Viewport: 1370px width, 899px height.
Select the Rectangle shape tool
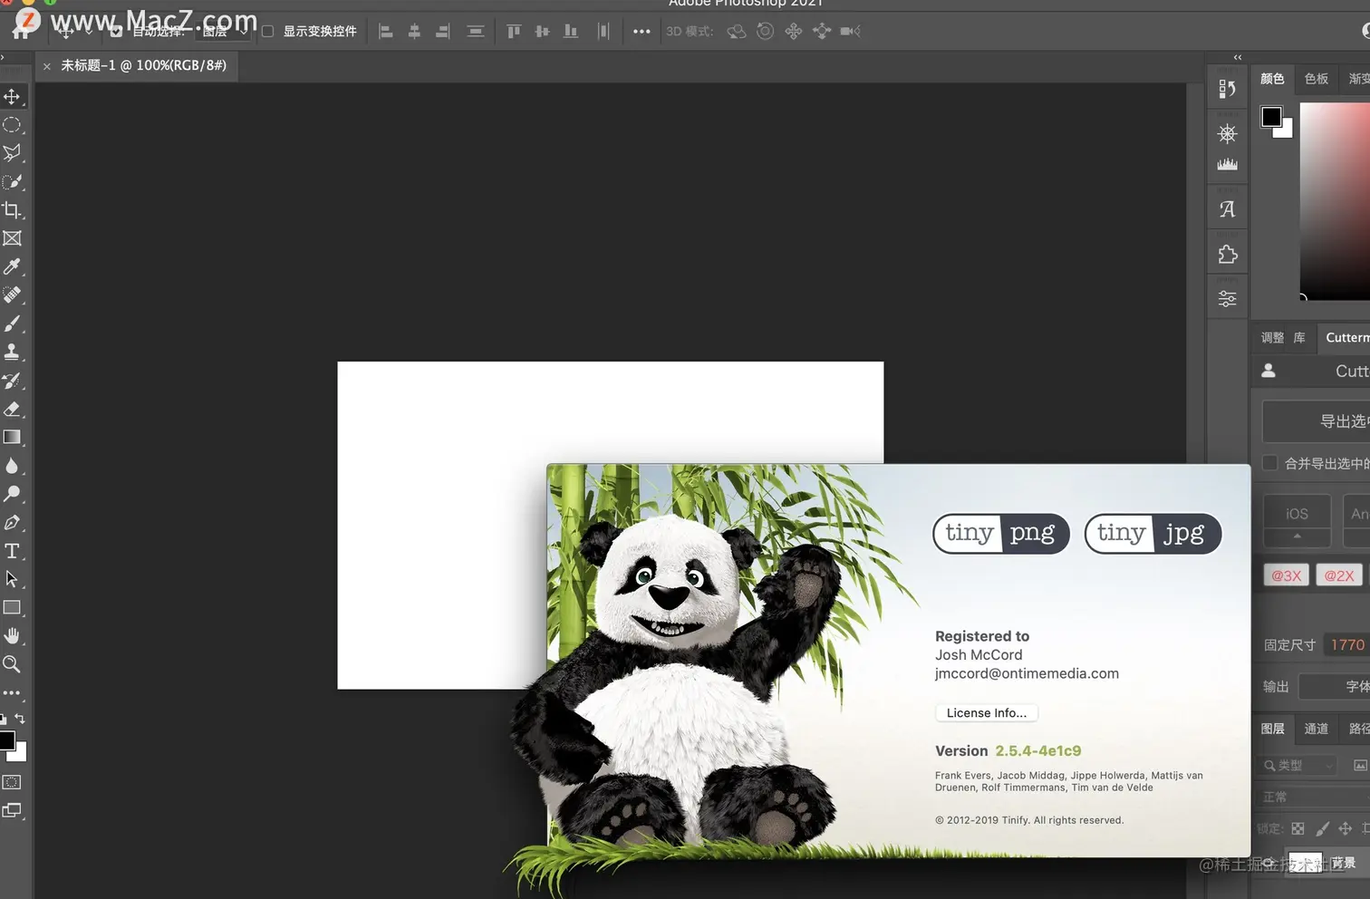(12, 607)
